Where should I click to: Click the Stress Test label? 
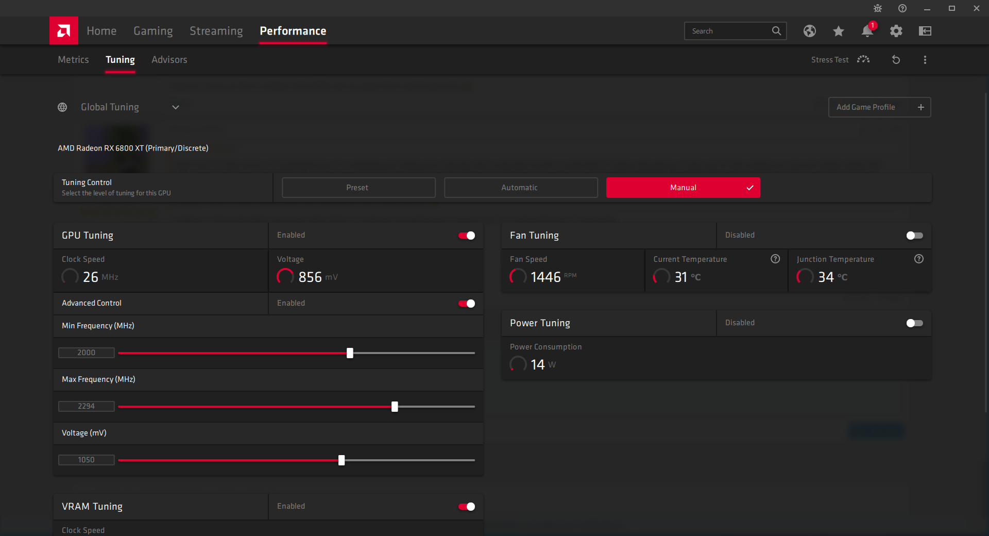(x=830, y=60)
